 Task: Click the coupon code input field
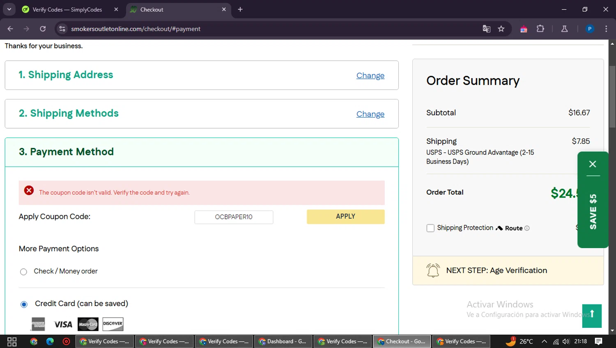[x=234, y=217]
